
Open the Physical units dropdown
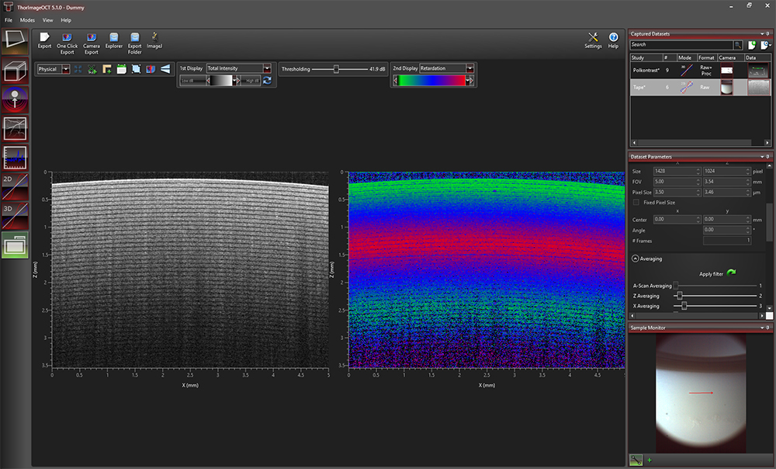[65, 69]
